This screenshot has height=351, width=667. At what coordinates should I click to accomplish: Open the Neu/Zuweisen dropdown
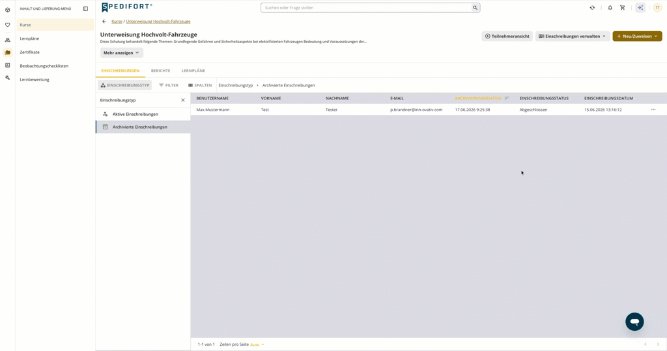click(637, 36)
